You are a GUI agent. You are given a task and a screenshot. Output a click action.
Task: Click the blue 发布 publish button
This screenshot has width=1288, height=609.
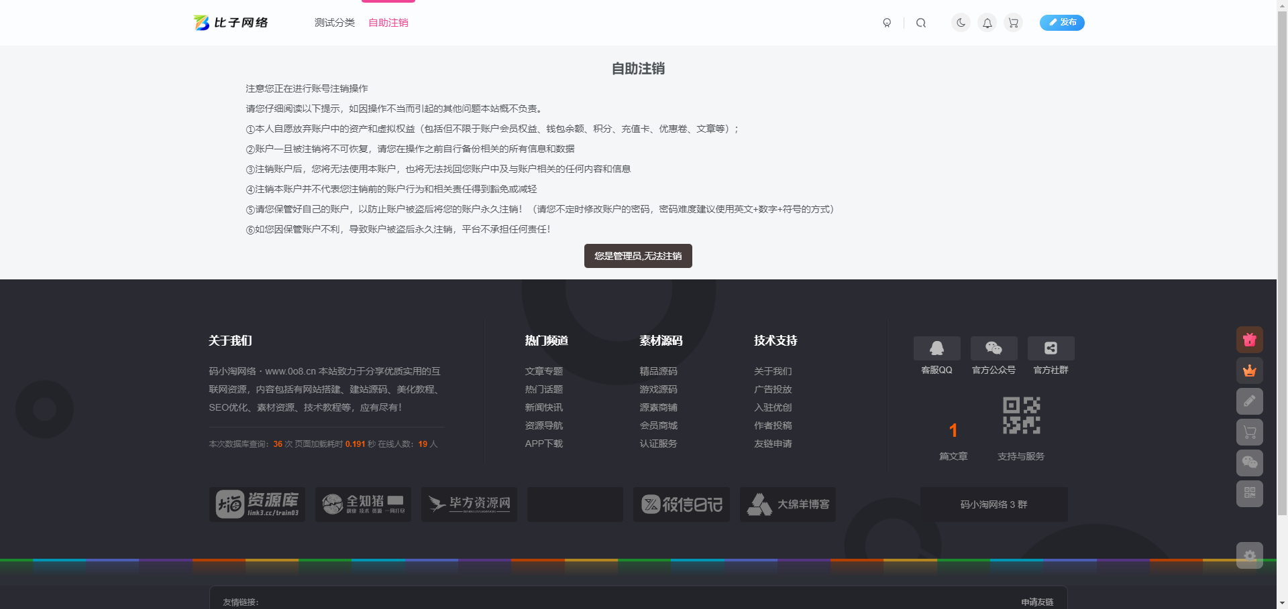(x=1062, y=22)
